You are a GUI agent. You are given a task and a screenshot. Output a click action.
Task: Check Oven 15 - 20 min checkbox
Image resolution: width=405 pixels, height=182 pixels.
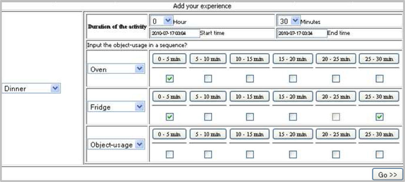pyautogui.click(x=293, y=79)
